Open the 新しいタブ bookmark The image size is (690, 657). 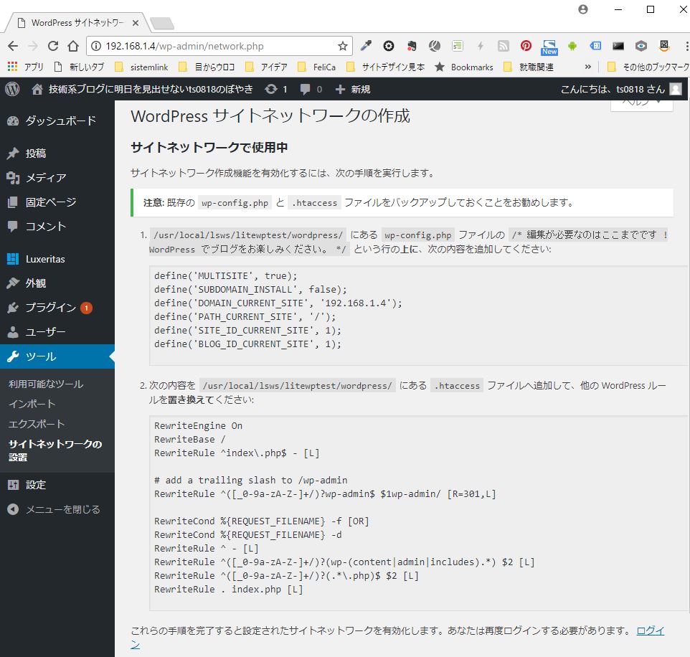[79, 67]
